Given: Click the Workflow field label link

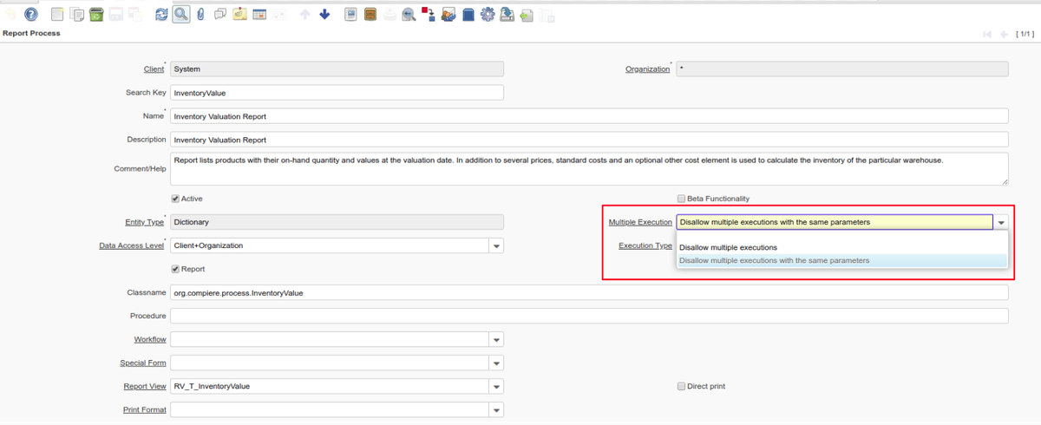Looking at the screenshot, I should [x=149, y=340].
